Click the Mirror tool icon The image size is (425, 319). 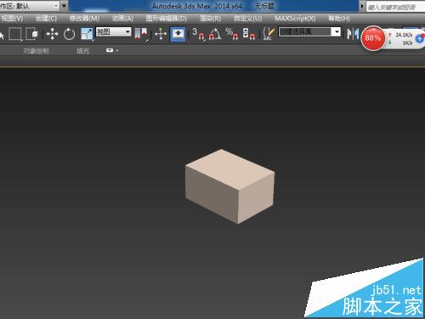(353, 34)
